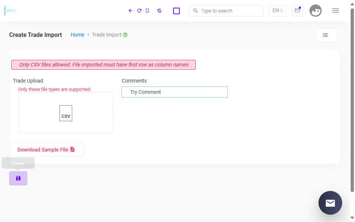Download the sample file
The image size is (355, 222).
coord(48,150)
